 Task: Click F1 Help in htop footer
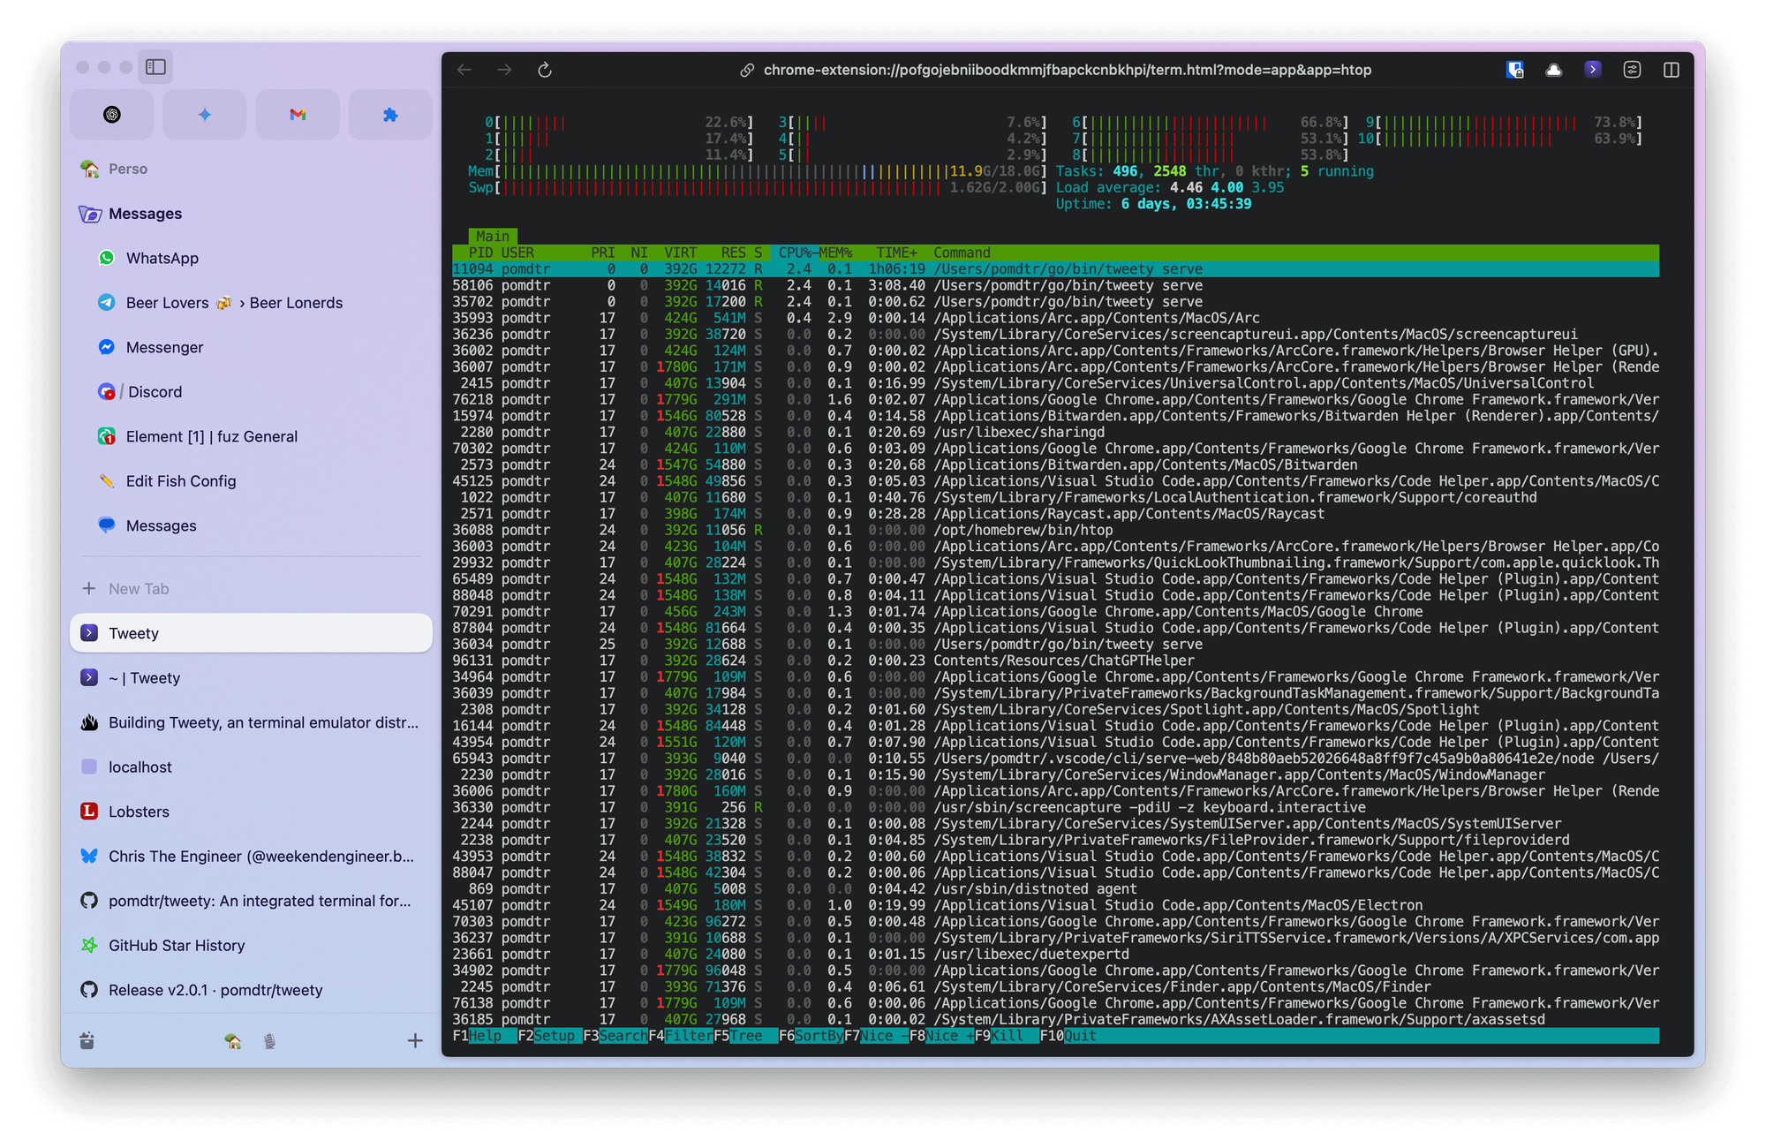pyautogui.click(x=485, y=1036)
